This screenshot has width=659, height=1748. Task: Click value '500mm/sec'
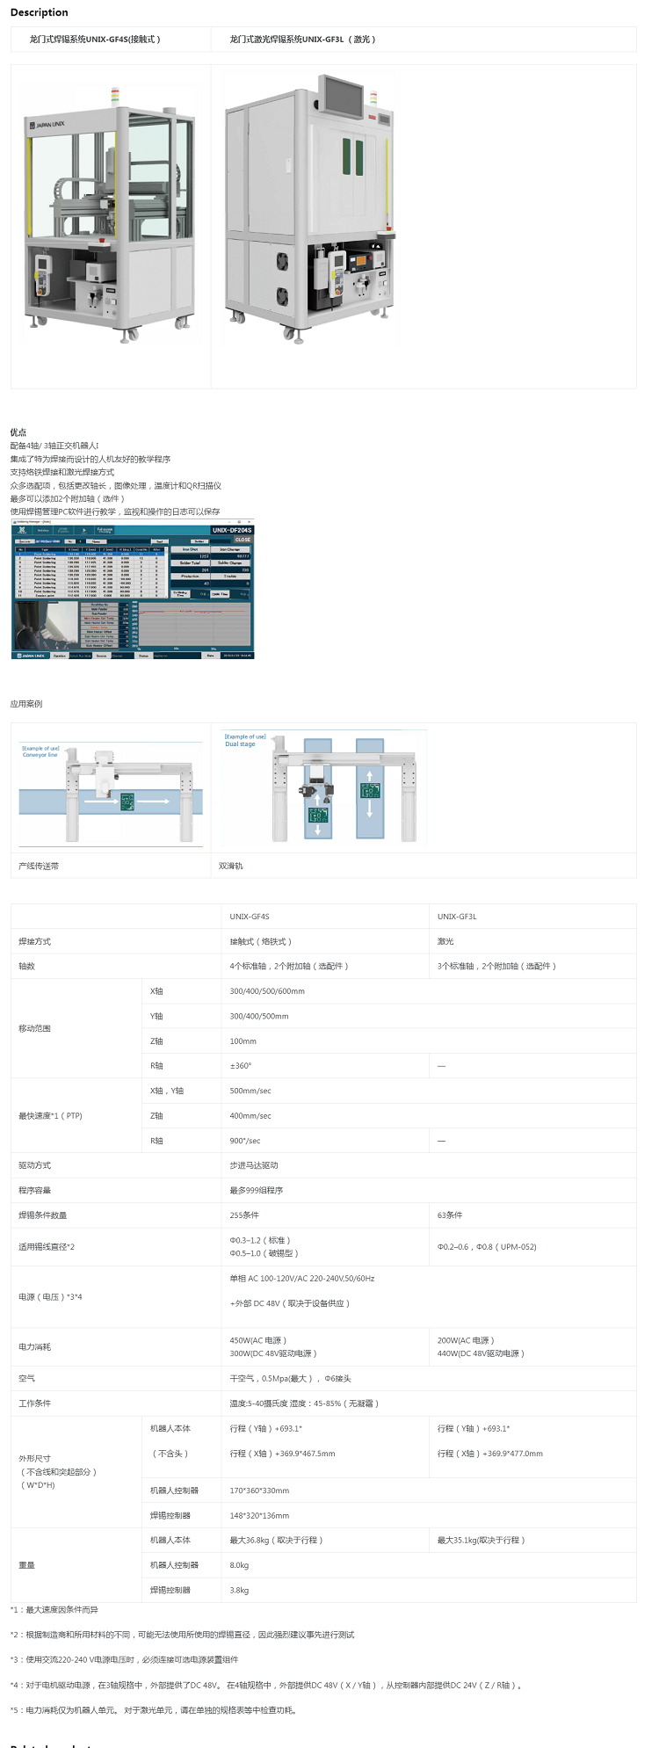pos(250,1091)
